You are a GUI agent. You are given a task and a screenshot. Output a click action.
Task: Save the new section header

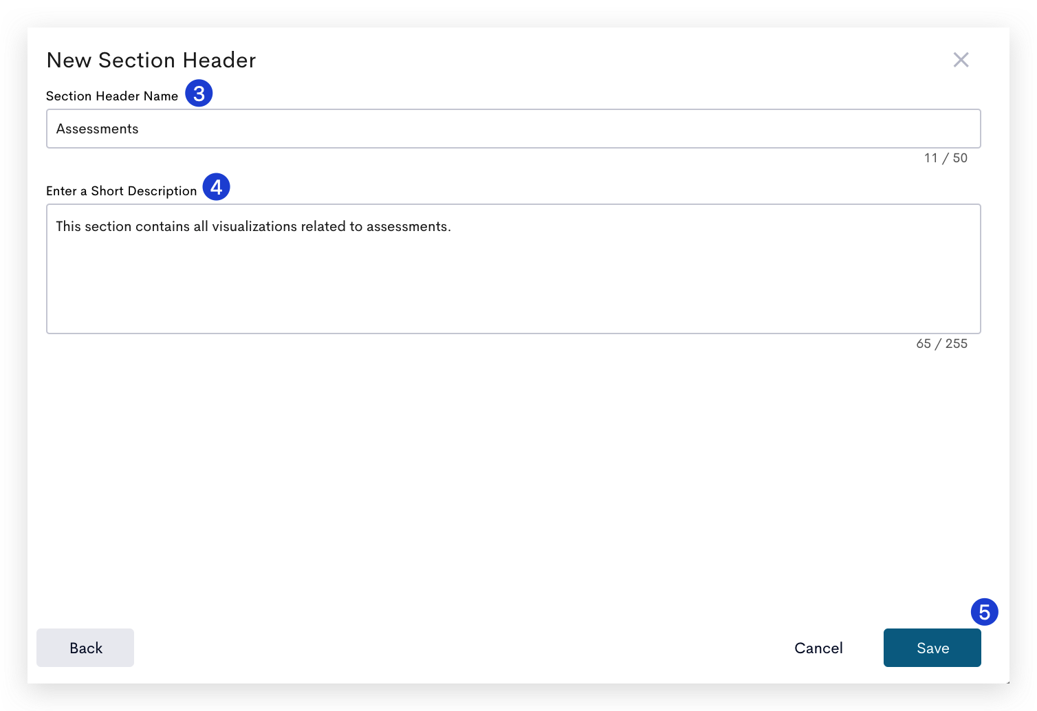(932, 648)
